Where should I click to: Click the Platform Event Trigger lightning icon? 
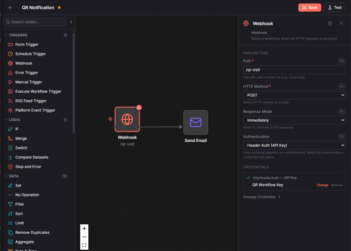coord(10,110)
